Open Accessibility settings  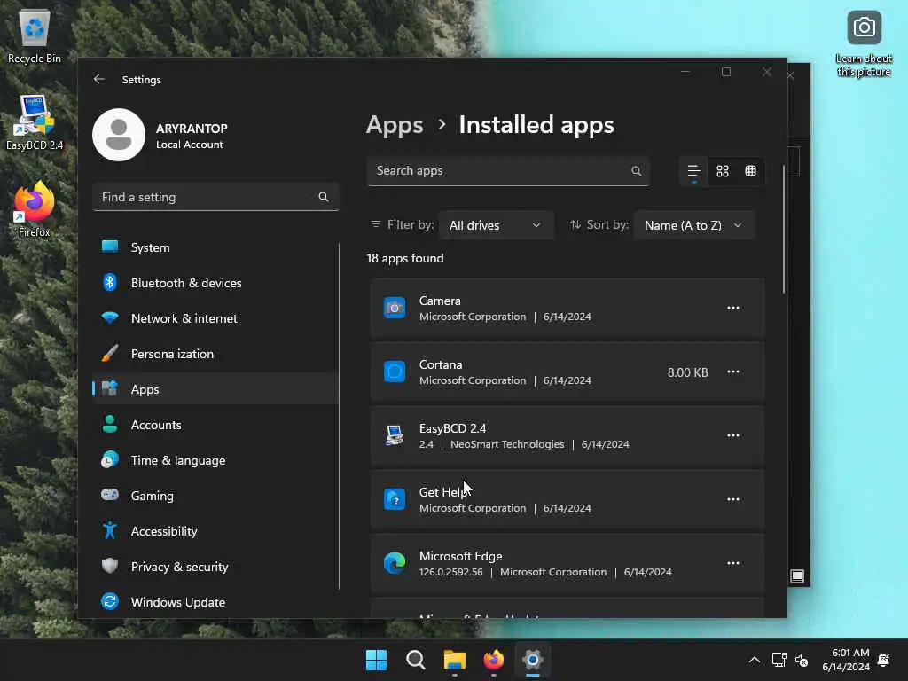215,531
